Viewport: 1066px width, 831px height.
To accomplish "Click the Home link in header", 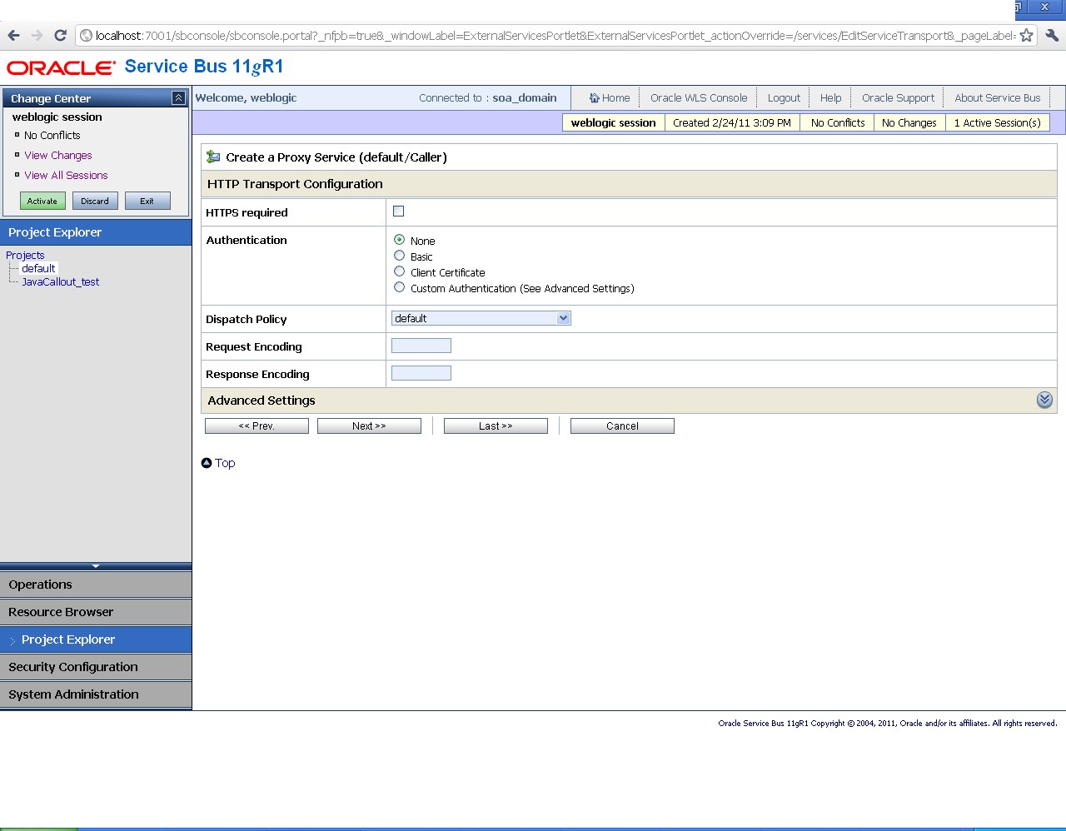I will tap(615, 97).
